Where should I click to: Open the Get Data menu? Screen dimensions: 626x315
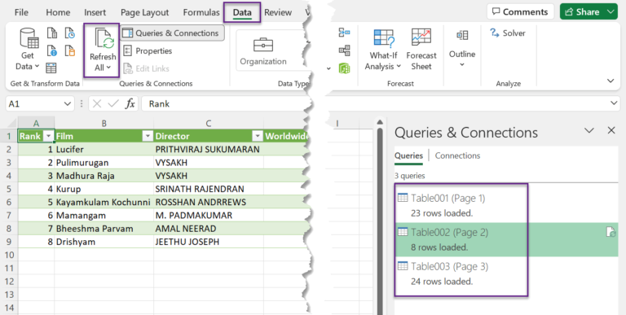point(28,50)
